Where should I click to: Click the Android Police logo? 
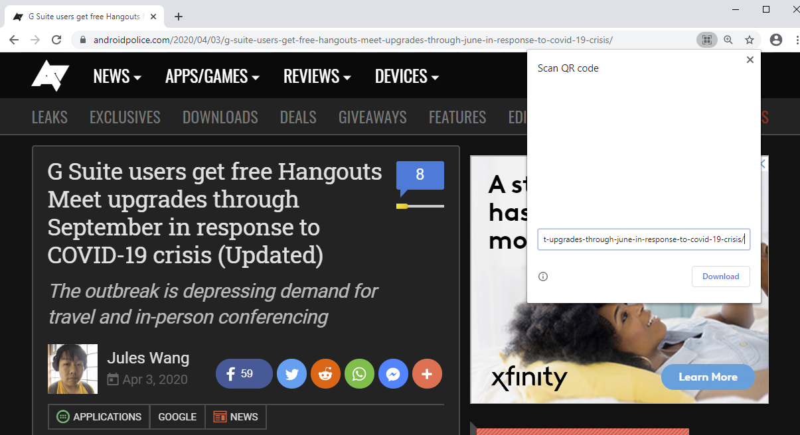pos(50,75)
